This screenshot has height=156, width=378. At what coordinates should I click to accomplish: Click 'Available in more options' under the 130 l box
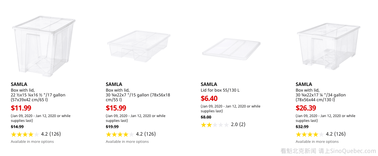(317, 142)
